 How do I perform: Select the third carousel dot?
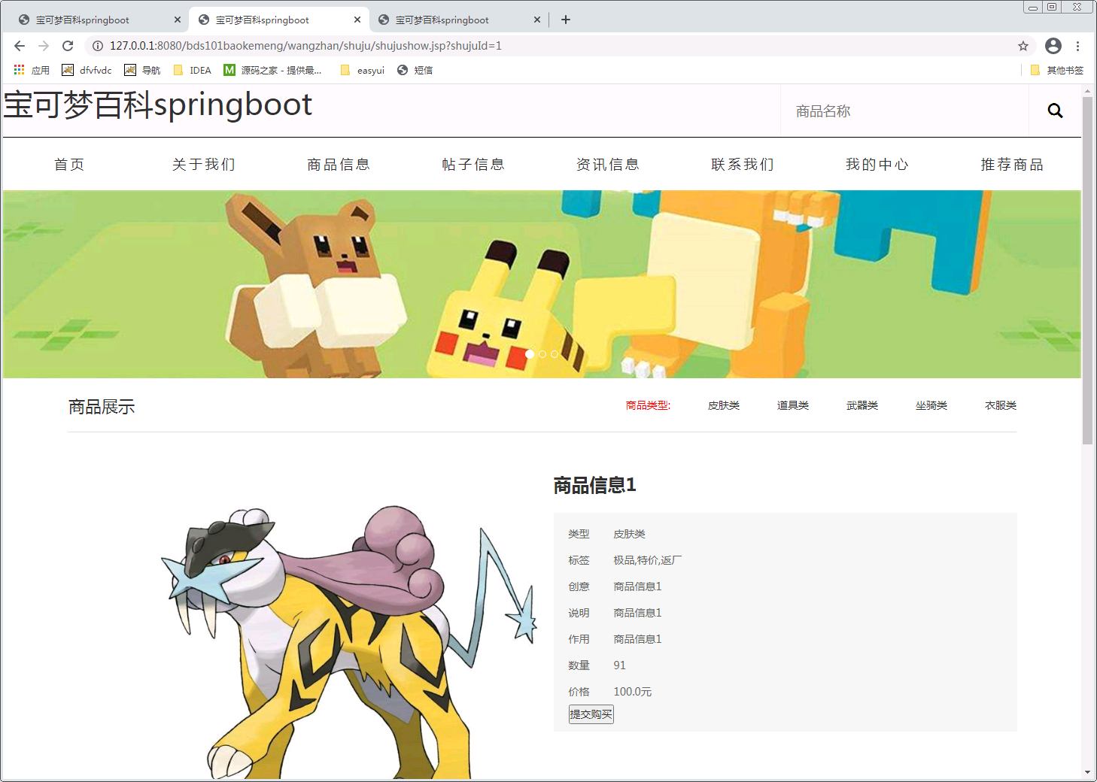(555, 354)
